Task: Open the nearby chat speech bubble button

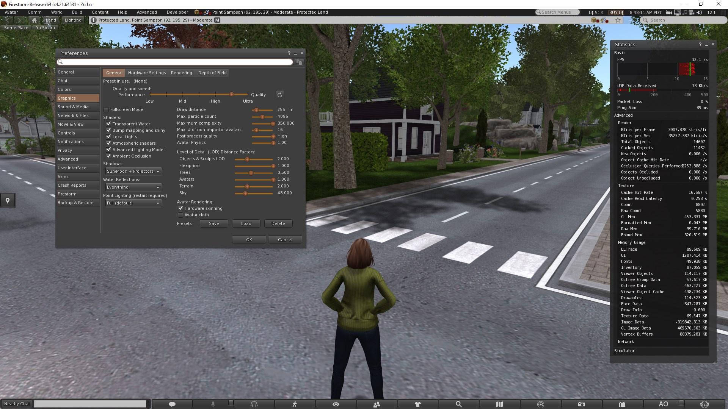Action: pos(172,404)
